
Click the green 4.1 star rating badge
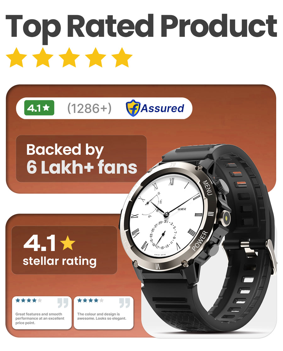click(39, 108)
